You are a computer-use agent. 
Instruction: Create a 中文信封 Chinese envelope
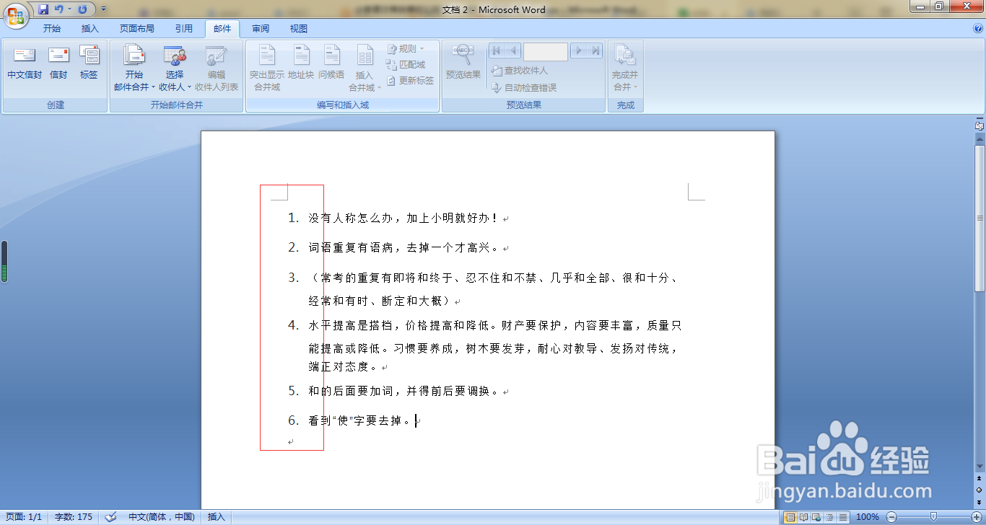[25, 63]
